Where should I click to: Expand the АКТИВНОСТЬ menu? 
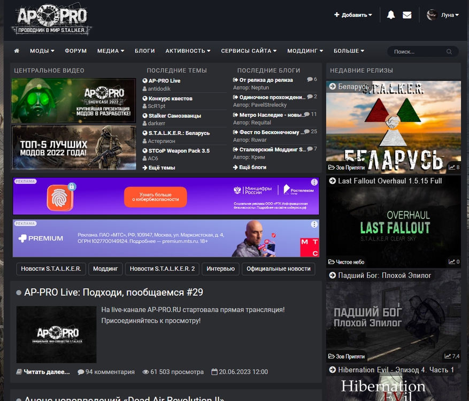pyautogui.click(x=188, y=51)
